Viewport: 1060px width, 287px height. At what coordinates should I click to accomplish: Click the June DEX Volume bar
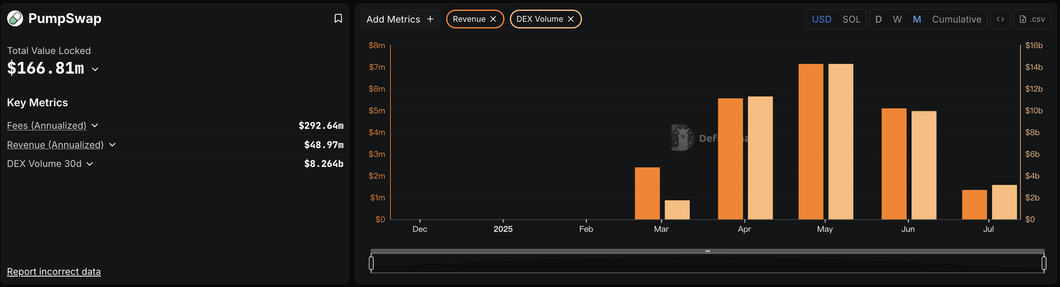[x=924, y=165]
